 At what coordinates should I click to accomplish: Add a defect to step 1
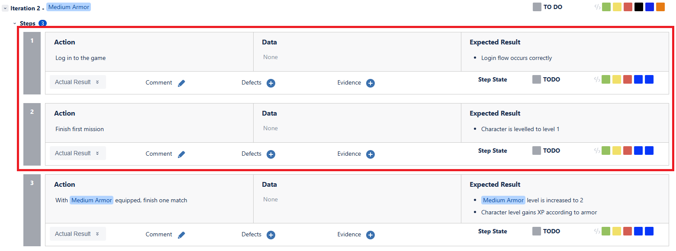click(271, 83)
